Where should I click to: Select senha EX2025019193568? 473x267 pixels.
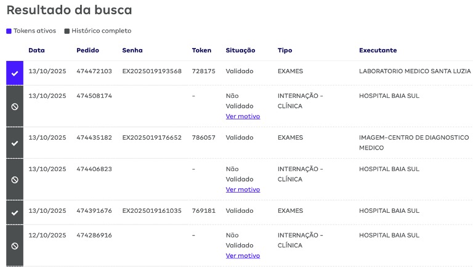tap(152, 71)
